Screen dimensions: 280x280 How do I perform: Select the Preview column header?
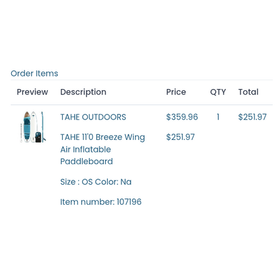coord(32,92)
